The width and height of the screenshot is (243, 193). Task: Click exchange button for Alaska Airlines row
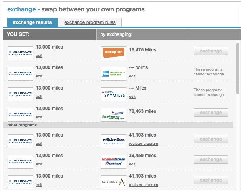pyautogui.click(x=211, y=139)
